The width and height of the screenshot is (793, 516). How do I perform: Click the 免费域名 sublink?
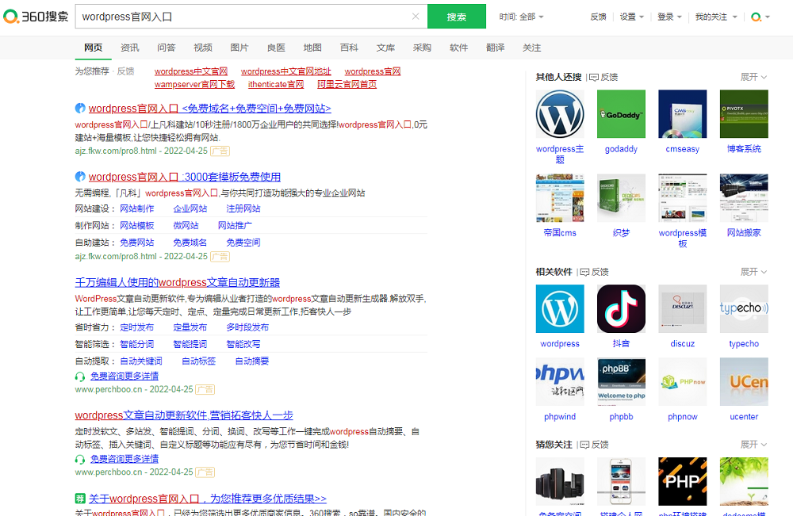pyautogui.click(x=190, y=243)
